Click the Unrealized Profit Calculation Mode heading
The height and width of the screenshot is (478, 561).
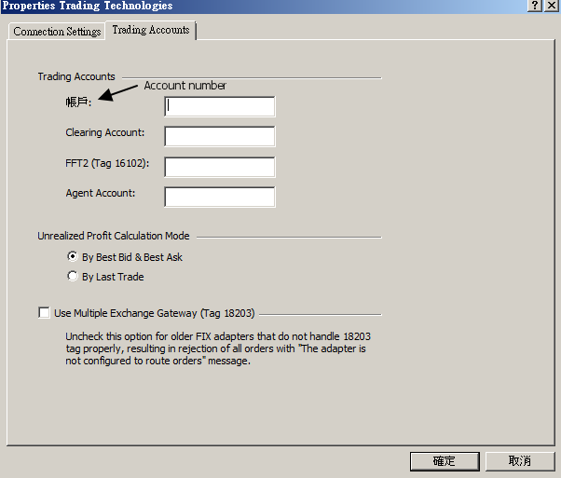(114, 236)
